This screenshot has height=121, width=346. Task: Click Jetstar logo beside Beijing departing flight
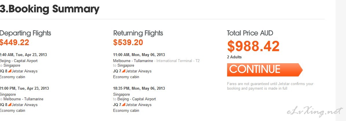(10, 71)
